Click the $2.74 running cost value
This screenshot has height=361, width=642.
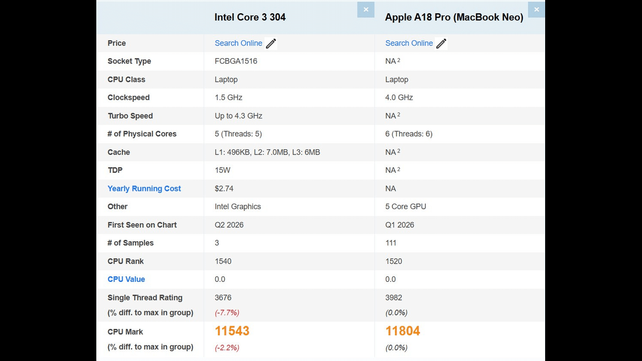[x=224, y=189]
